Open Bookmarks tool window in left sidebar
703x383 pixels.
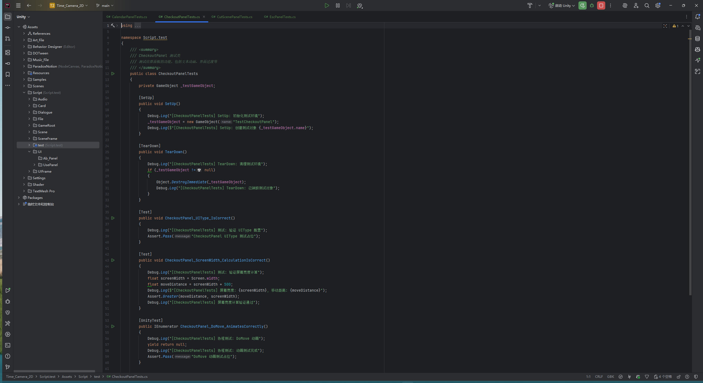8,74
